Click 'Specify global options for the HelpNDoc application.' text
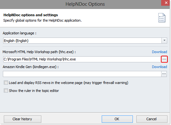 pyautogui.click(x=42, y=21)
